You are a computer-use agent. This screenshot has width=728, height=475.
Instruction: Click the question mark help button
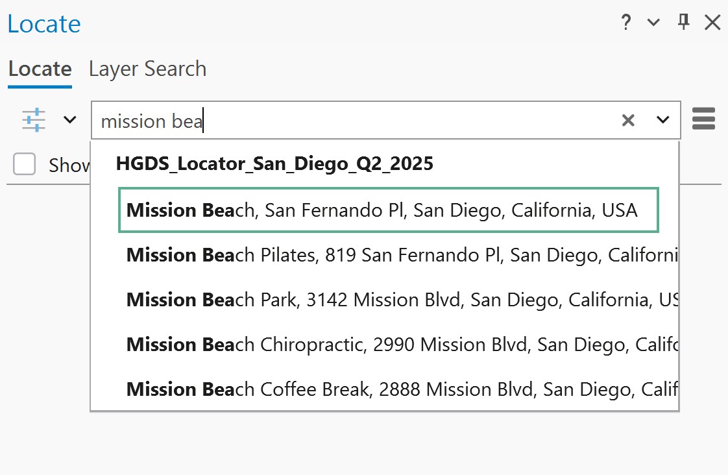click(625, 22)
